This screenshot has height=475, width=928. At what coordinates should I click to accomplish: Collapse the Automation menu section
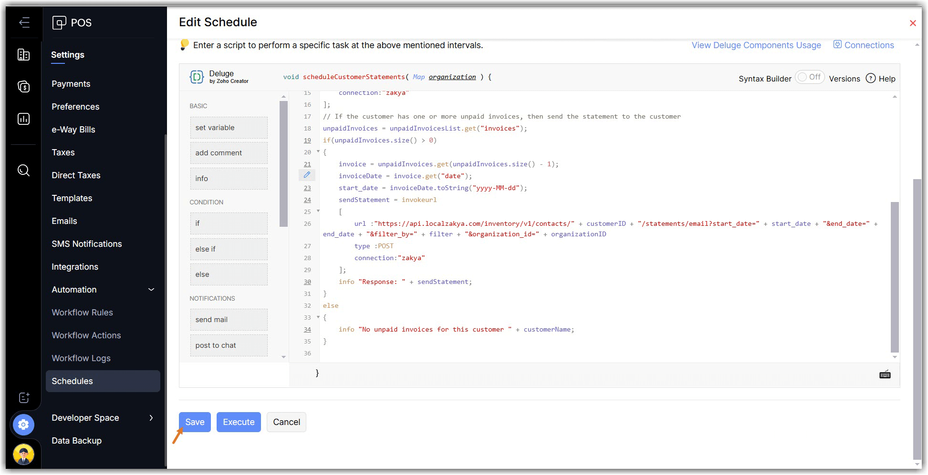(x=151, y=290)
